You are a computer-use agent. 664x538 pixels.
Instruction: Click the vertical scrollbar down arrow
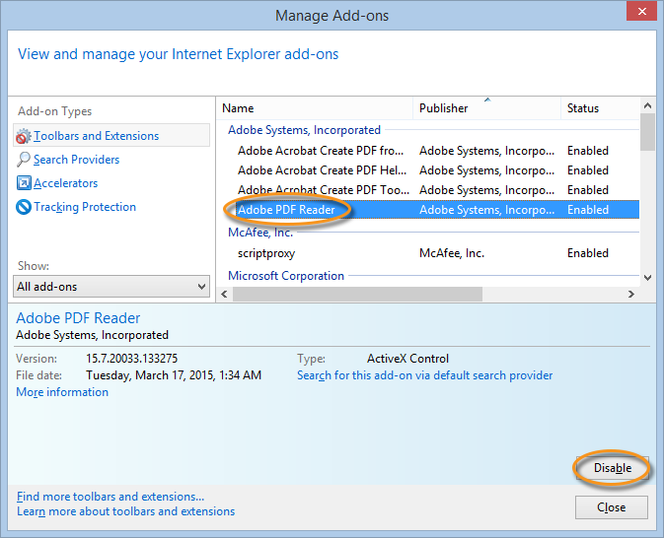[x=647, y=278]
